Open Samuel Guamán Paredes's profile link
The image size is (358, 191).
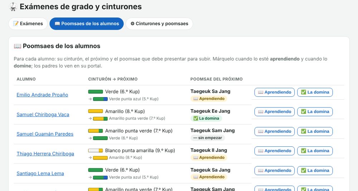click(x=45, y=134)
